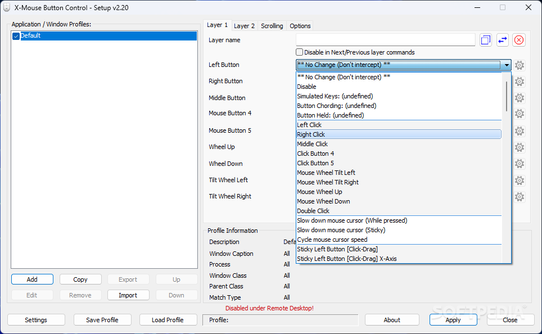Choose Button Held: (undefined) option
The image size is (542, 334).
(x=399, y=115)
